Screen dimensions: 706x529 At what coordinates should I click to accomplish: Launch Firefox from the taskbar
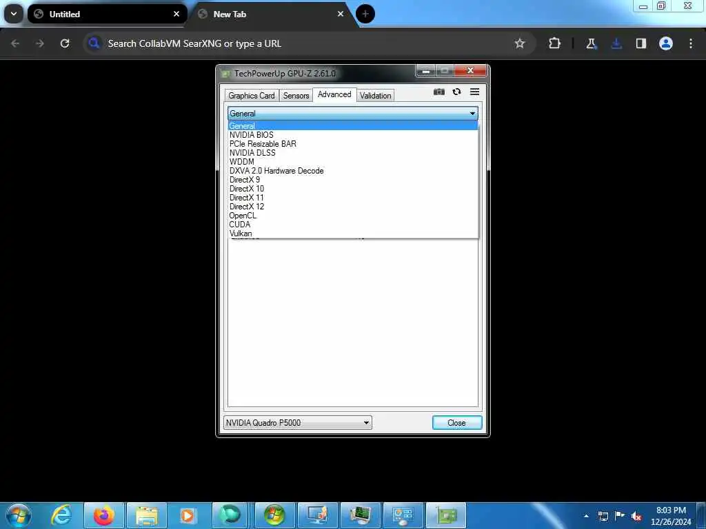tap(104, 515)
